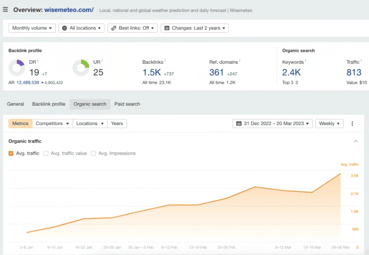Click the Ref. domains info icon
The image size is (369, 255).
tap(240, 61)
